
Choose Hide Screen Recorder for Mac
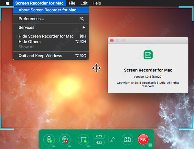pyautogui.click(x=51, y=36)
